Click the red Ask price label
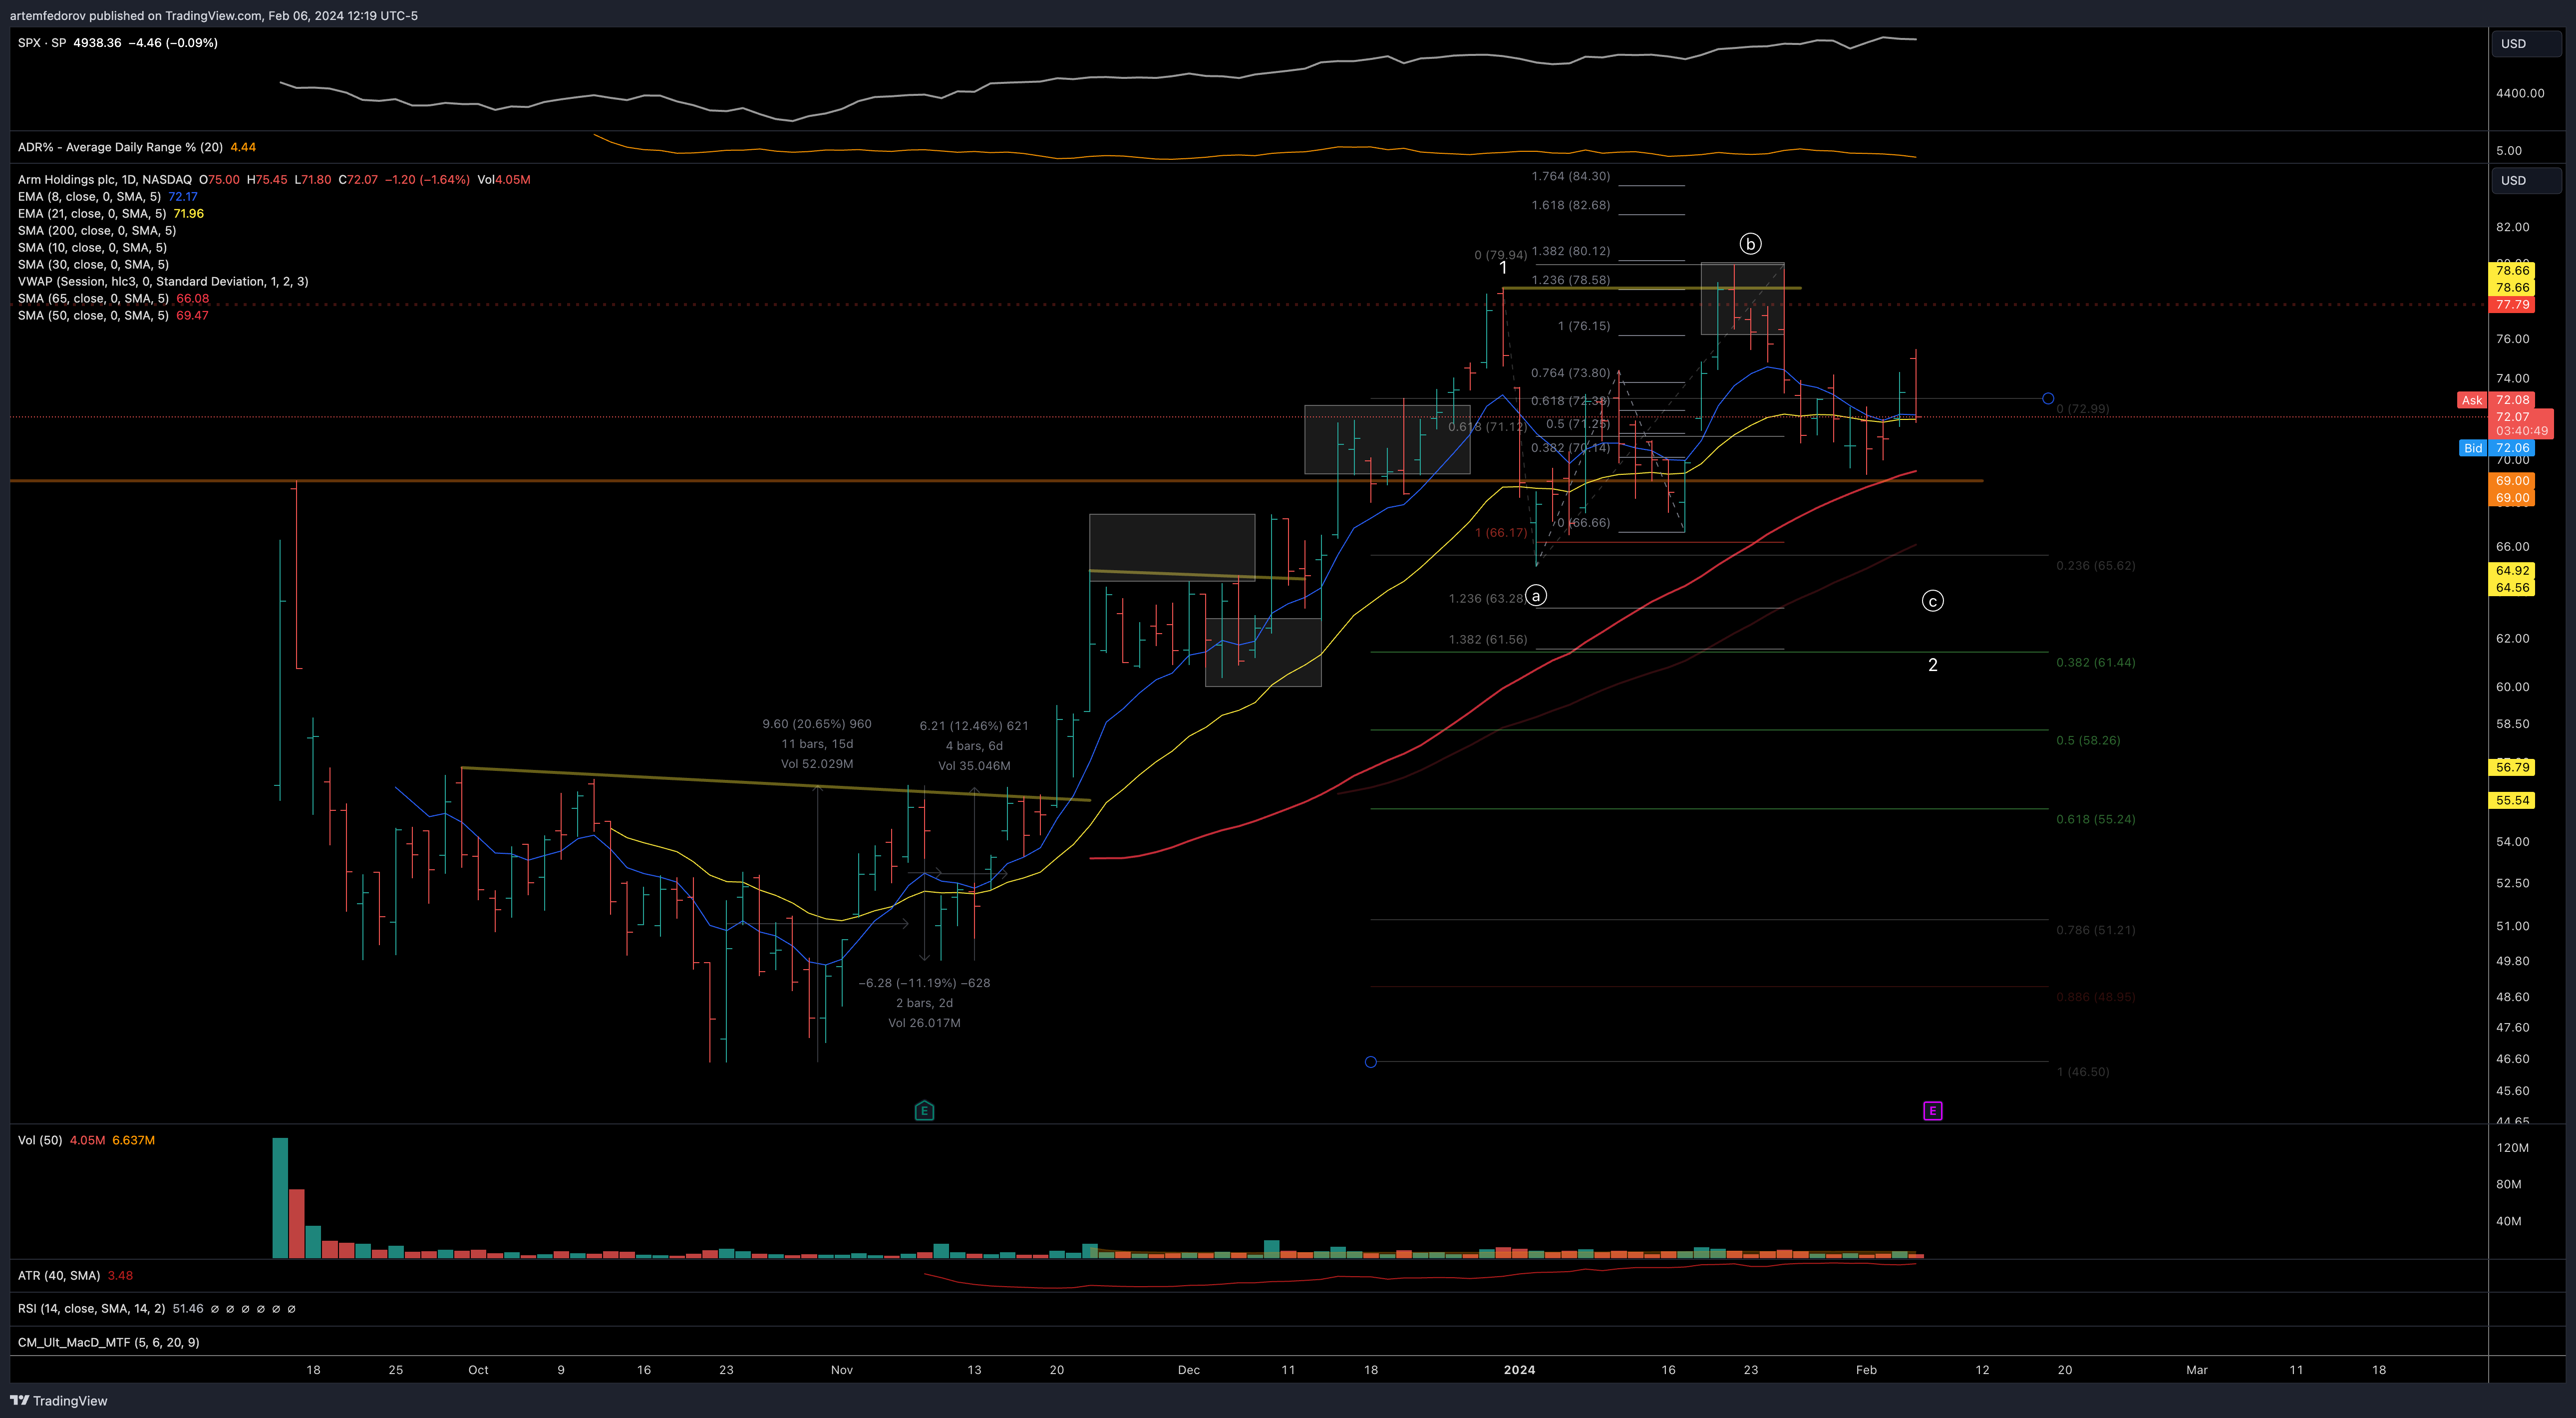The image size is (2576, 1418). (2495, 400)
